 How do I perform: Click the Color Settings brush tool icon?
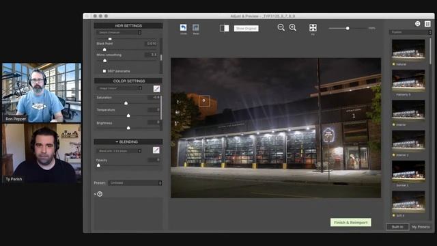[x=156, y=89]
